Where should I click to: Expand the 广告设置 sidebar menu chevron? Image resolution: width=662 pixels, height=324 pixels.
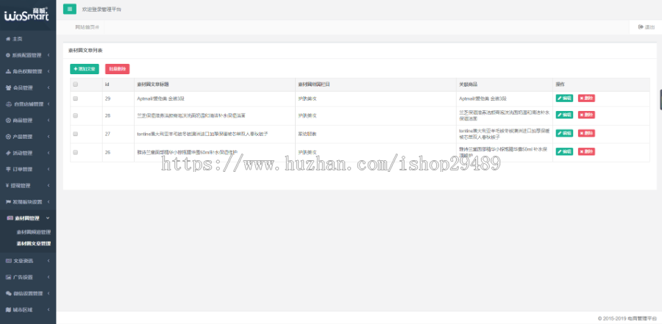click(x=49, y=277)
